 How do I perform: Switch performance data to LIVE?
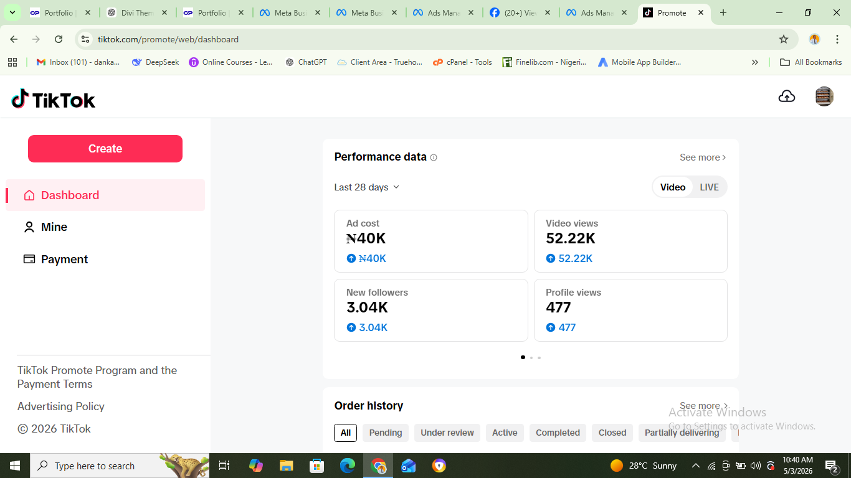coord(709,187)
